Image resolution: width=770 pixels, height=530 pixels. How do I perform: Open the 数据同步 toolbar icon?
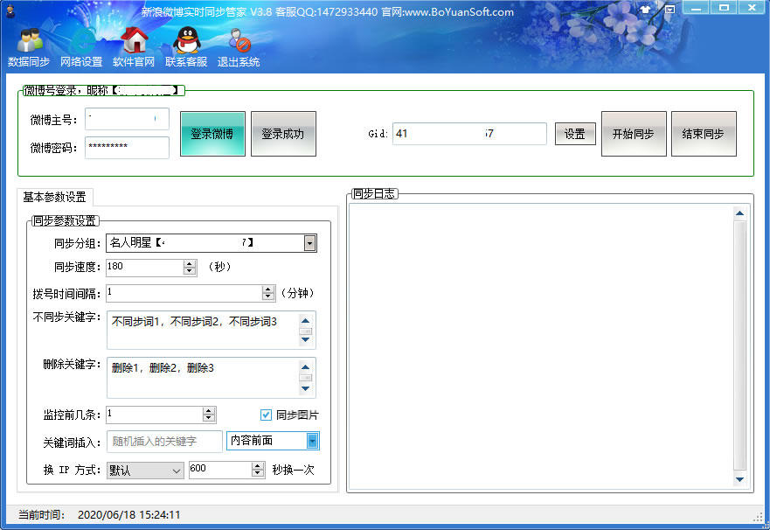[x=29, y=47]
